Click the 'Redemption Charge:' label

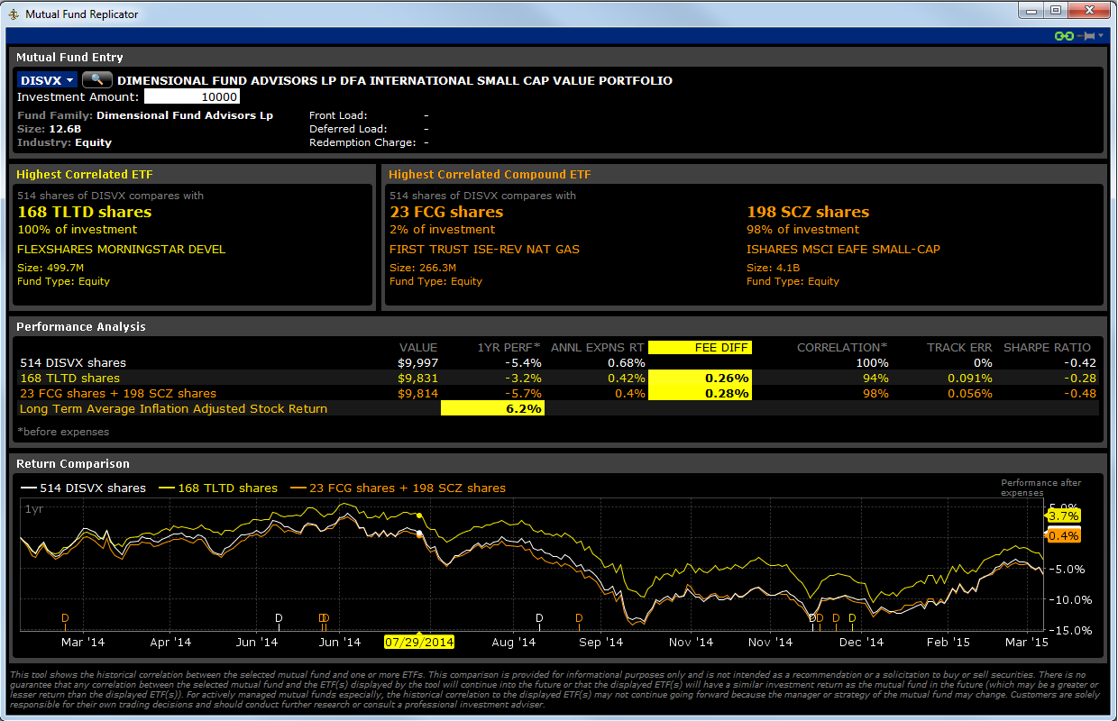coord(362,142)
